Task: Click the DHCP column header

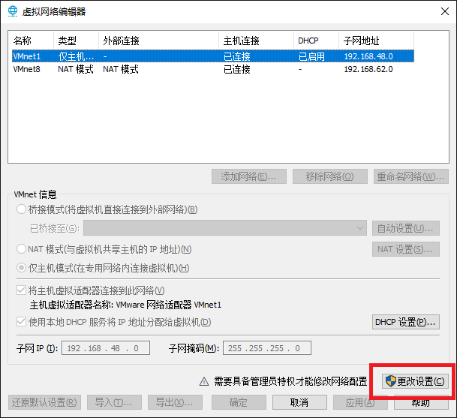Action: [316, 41]
